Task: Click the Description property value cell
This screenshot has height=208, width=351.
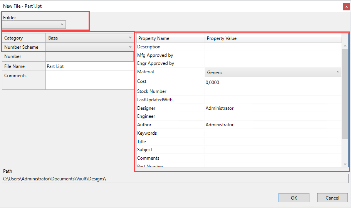Action: click(273, 47)
